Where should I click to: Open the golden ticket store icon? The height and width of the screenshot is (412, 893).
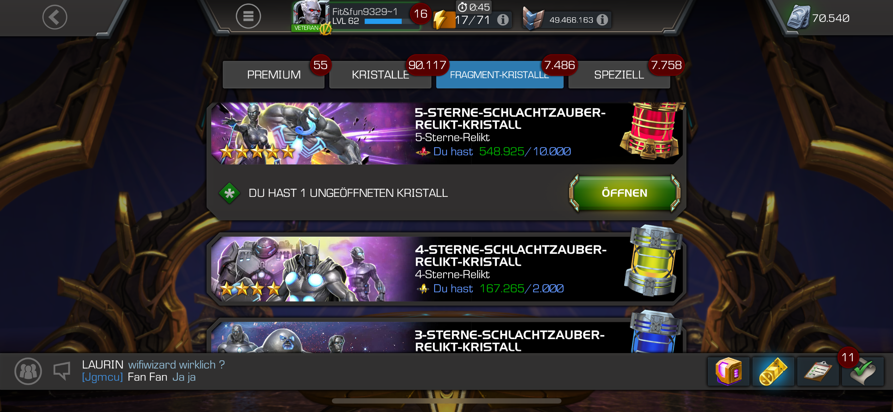[x=773, y=372]
